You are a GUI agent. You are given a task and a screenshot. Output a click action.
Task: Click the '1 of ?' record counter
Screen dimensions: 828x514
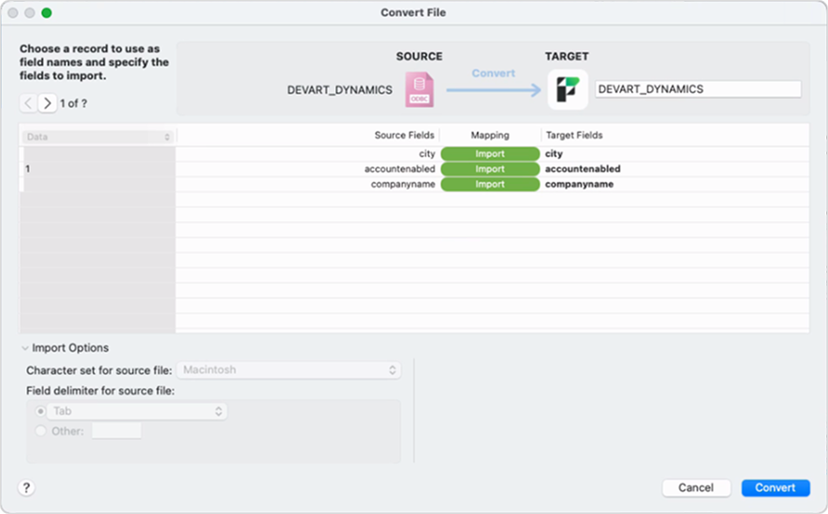(x=73, y=104)
